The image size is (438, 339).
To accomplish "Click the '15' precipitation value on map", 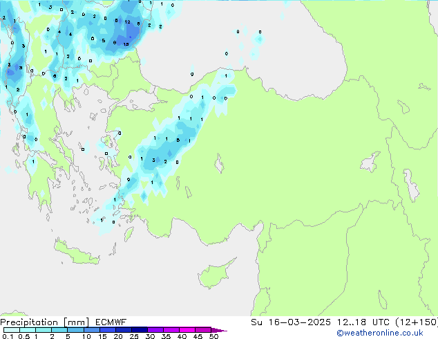I will tap(126, 44).
